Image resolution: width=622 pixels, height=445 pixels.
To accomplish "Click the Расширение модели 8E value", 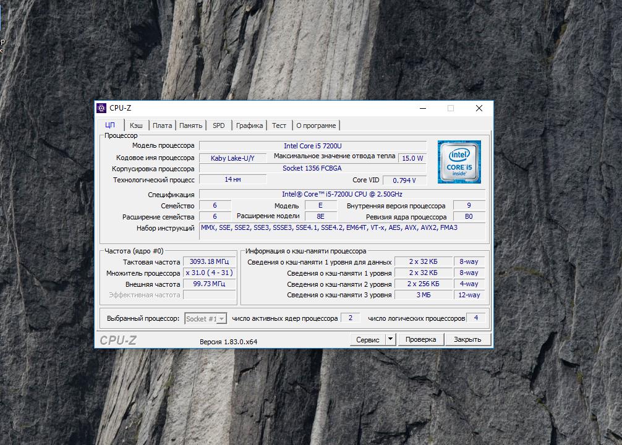I will [x=320, y=216].
